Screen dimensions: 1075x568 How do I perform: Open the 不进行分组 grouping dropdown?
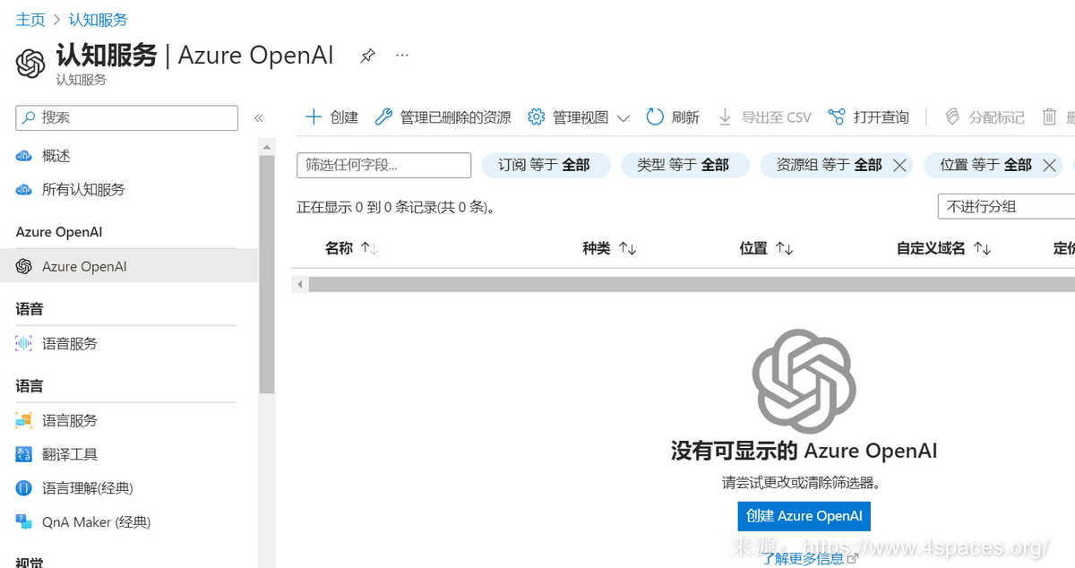pyautogui.click(x=1005, y=206)
